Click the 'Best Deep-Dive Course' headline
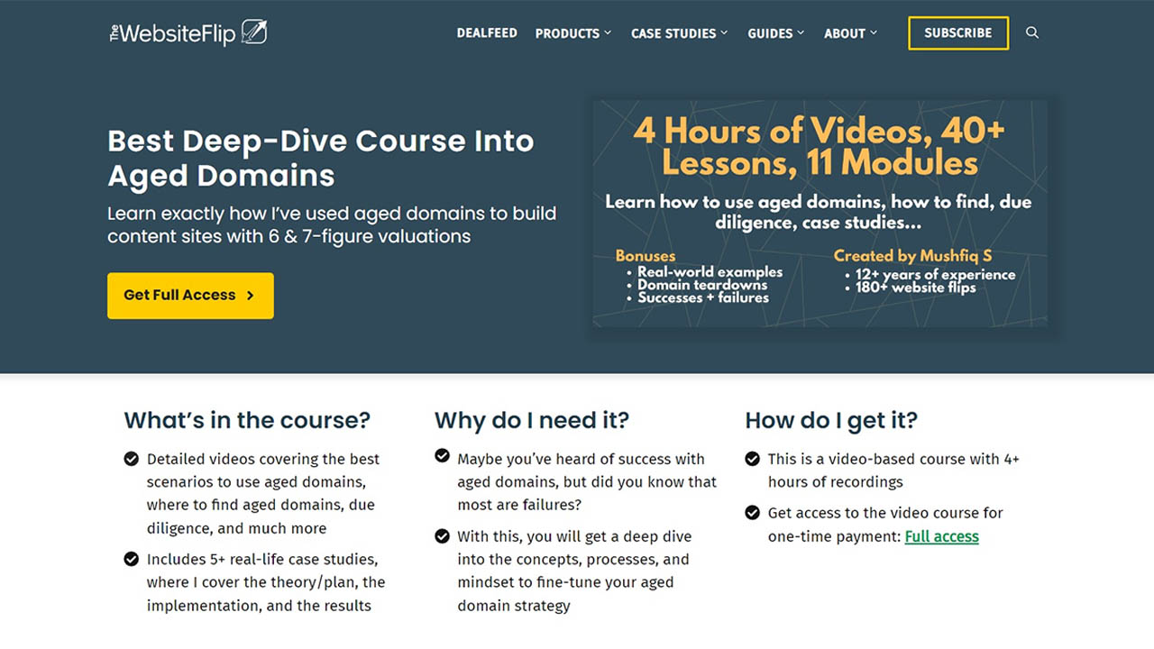The image size is (1154, 649). [320, 158]
